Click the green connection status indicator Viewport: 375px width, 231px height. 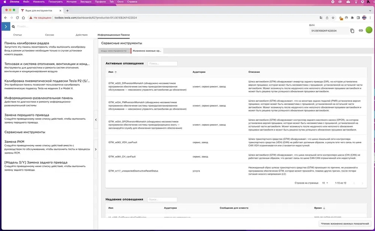click(369, 30)
